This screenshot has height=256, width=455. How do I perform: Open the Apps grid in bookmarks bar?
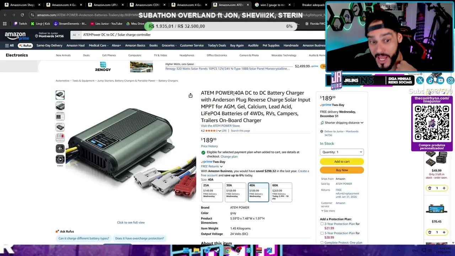tap(5, 23)
